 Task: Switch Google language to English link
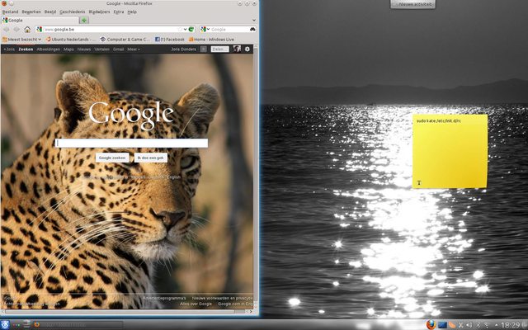pos(174,177)
